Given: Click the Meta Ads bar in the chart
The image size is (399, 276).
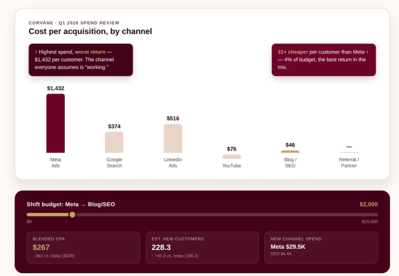Looking at the screenshot, I should pyautogui.click(x=56, y=123).
